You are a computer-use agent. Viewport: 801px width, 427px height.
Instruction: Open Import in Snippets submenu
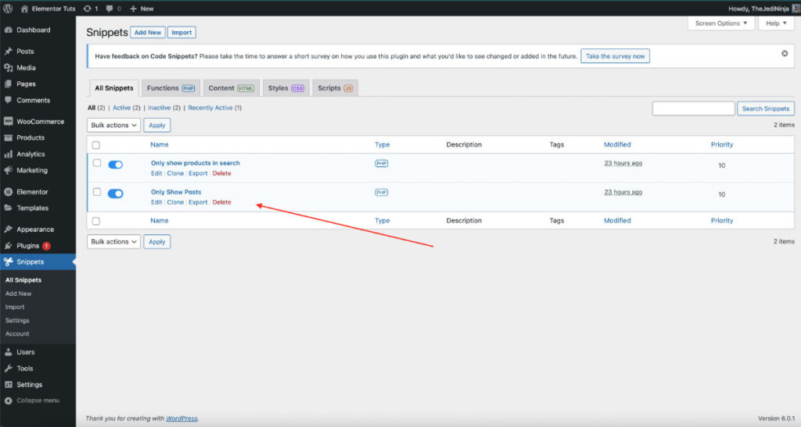(x=15, y=308)
